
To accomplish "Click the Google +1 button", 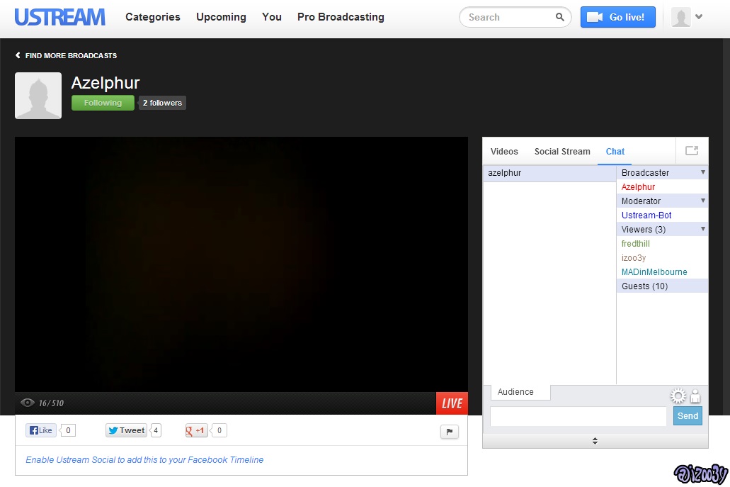I will coord(196,430).
